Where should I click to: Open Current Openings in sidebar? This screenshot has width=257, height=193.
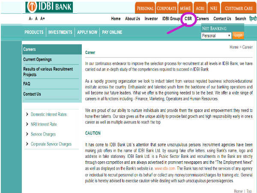click(x=37, y=60)
